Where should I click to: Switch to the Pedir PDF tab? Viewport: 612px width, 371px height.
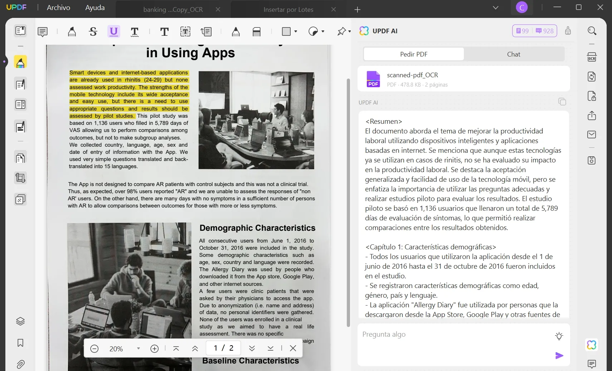[x=414, y=54]
